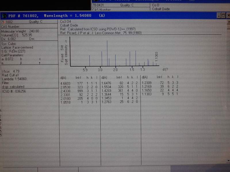Click Lattice: Face-centered text
The width and height of the screenshot is (230, 172).
[x=17, y=47]
